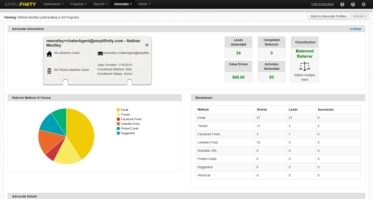The image size is (373, 199).
Task: Open the Admin menu
Action: tap(144, 4)
